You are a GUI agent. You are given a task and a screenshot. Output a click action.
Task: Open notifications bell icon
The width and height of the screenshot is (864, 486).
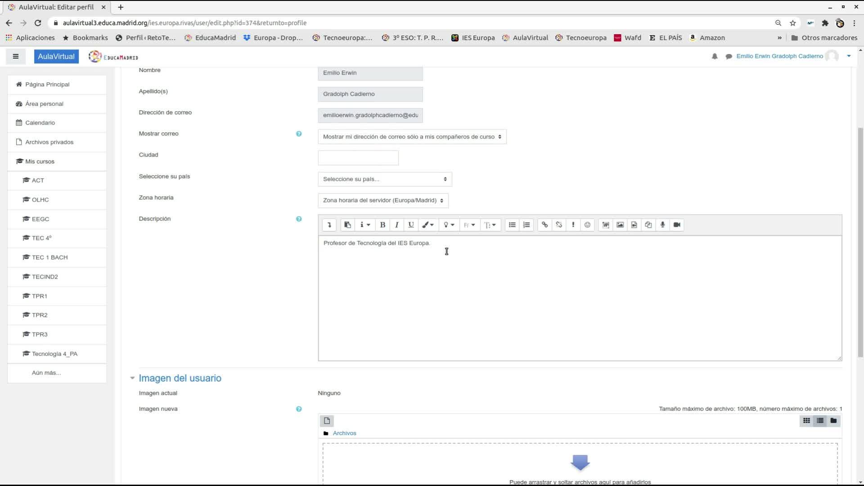(715, 56)
